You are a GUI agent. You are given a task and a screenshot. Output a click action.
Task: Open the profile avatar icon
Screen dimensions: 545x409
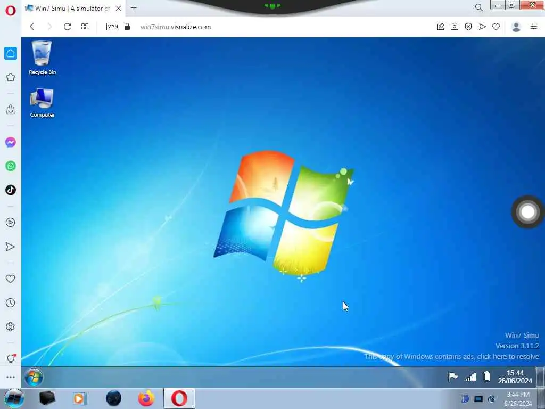coord(516,27)
